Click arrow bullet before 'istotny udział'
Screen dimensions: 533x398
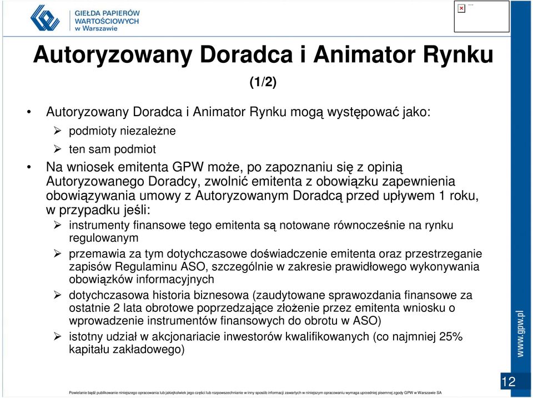pos(57,336)
